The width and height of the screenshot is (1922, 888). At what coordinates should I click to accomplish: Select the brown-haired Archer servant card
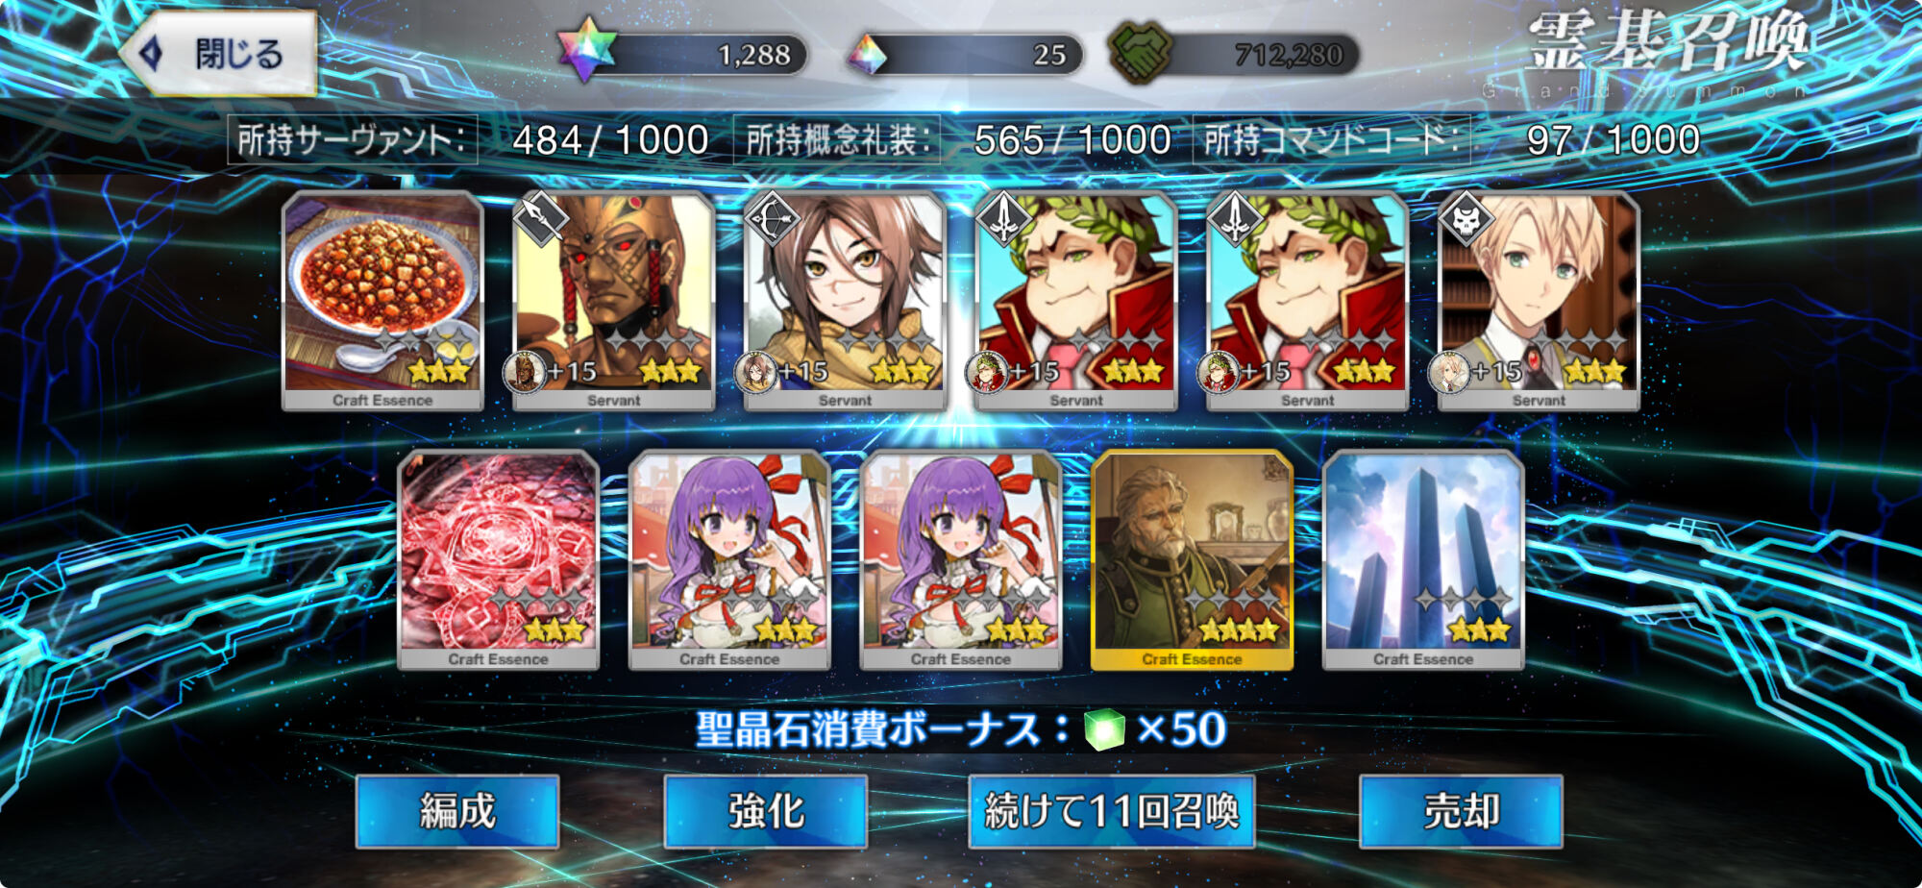pos(845,301)
